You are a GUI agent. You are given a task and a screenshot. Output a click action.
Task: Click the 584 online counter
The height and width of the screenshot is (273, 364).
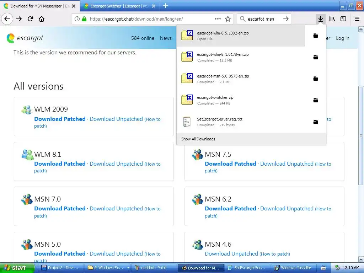(x=143, y=38)
